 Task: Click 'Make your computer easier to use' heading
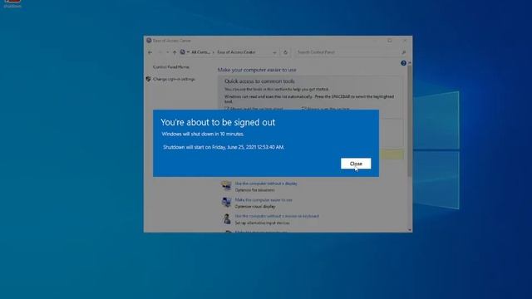[x=257, y=70]
